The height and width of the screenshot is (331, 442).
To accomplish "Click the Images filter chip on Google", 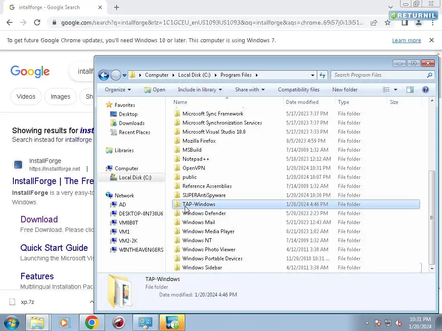I will click(x=60, y=97).
